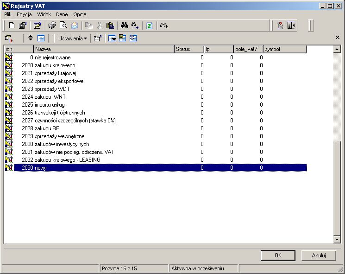Sort by the symbol column header
Image resolution: width=345 pixels, height=274 pixels.
285,49
